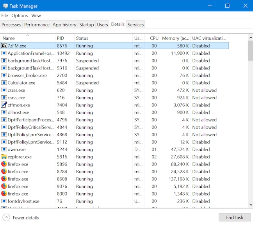Click the browser_broker.exe process icon
The width and height of the screenshot is (253, 226).
click(4, 75)
